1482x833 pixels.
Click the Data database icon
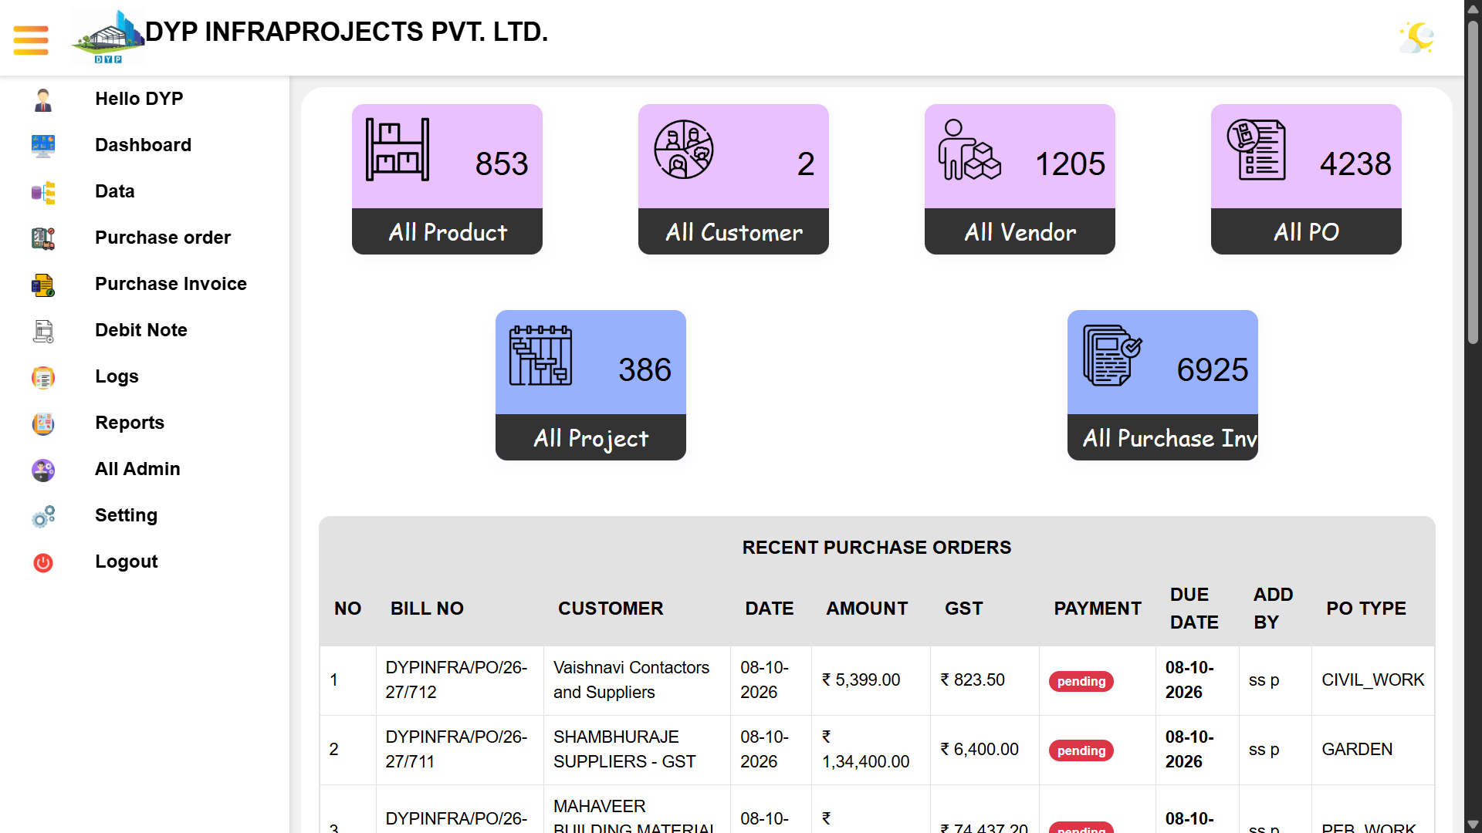(x=43, y=192)
